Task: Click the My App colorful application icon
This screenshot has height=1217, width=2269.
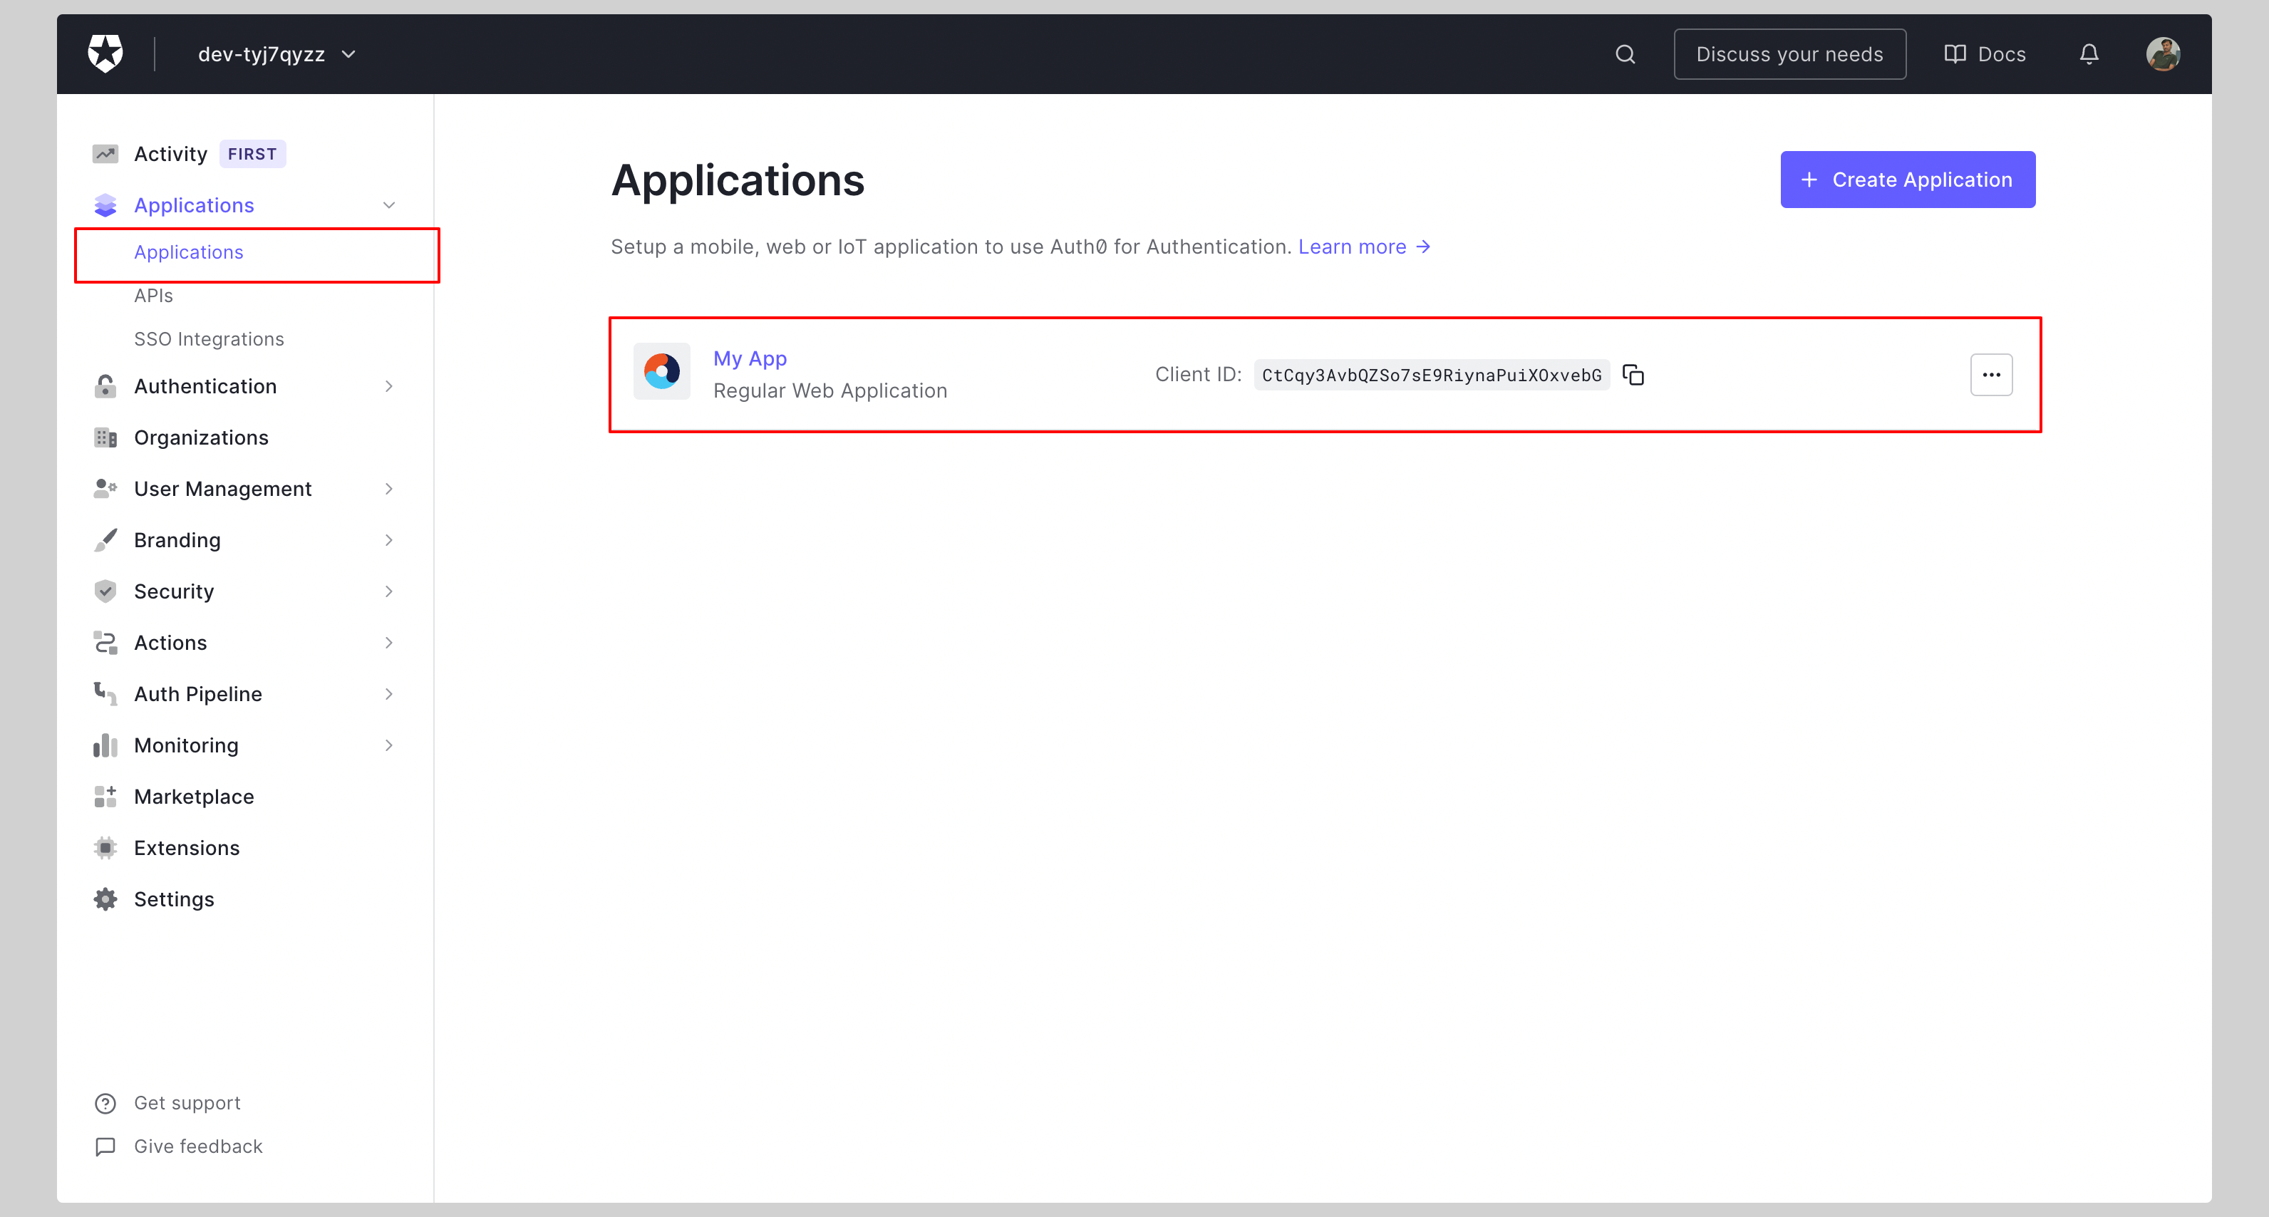Action: (662, 373)
